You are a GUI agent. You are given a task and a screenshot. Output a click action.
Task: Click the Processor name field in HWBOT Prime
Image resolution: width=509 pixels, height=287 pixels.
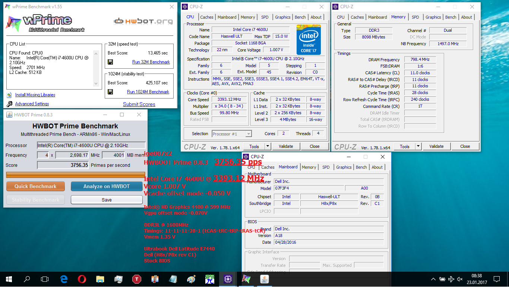(91, 145)
